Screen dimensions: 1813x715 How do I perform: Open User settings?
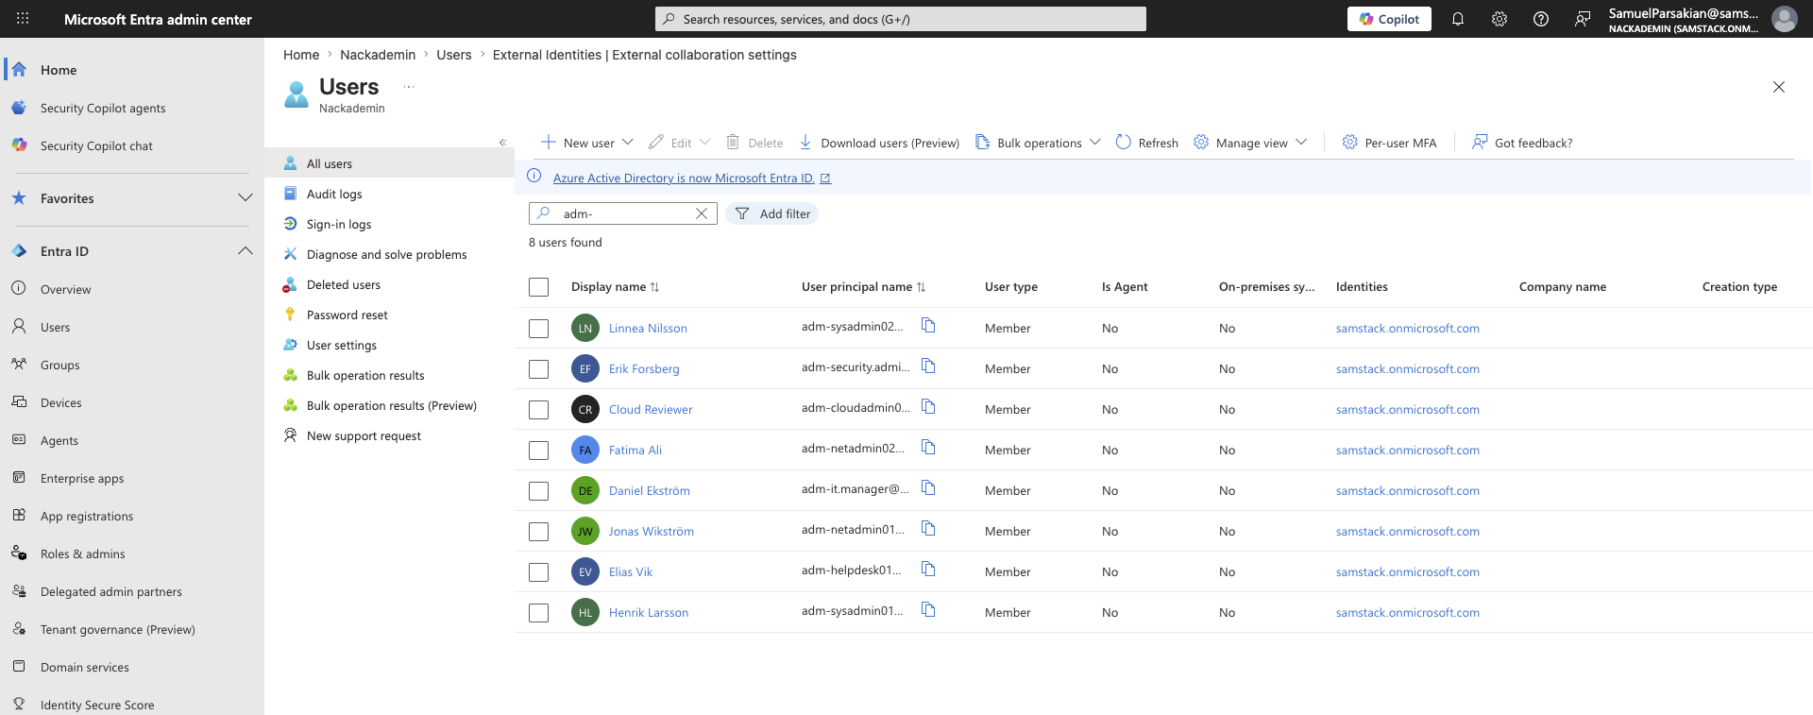(342, 345)
